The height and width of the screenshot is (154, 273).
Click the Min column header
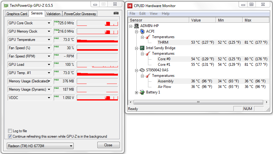point(229,20)
